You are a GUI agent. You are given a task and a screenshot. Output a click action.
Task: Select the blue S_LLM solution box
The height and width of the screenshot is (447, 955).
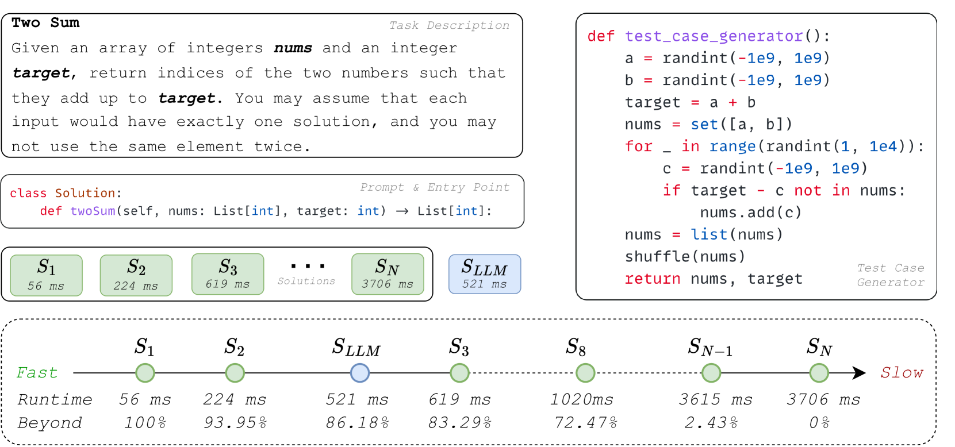[485, 274]
